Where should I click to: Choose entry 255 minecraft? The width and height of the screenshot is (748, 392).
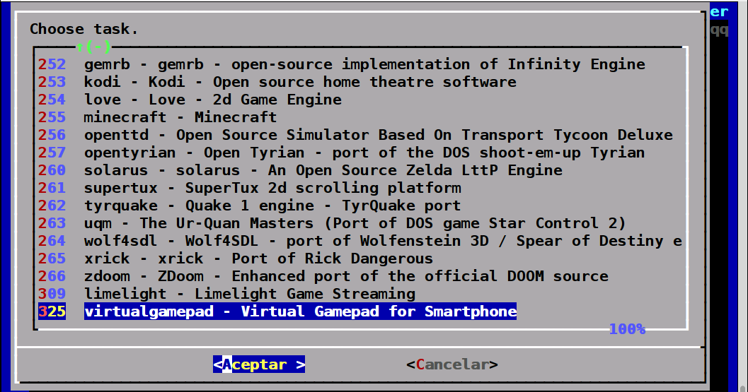click(x=157, y=117)
